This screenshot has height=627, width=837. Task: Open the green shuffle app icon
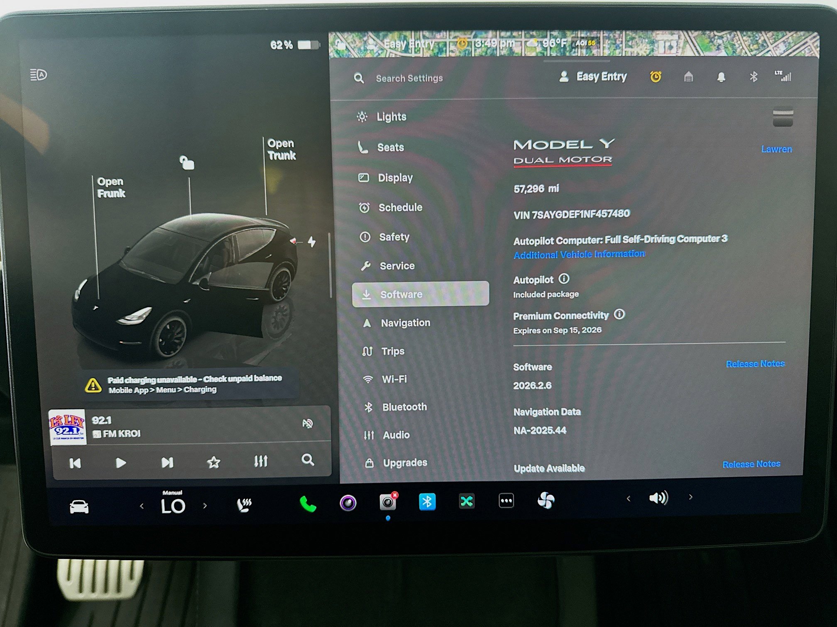point(467,501)
